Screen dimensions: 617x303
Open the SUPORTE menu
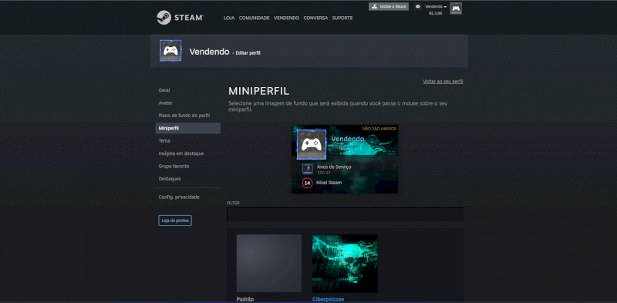tap(342, 18)
